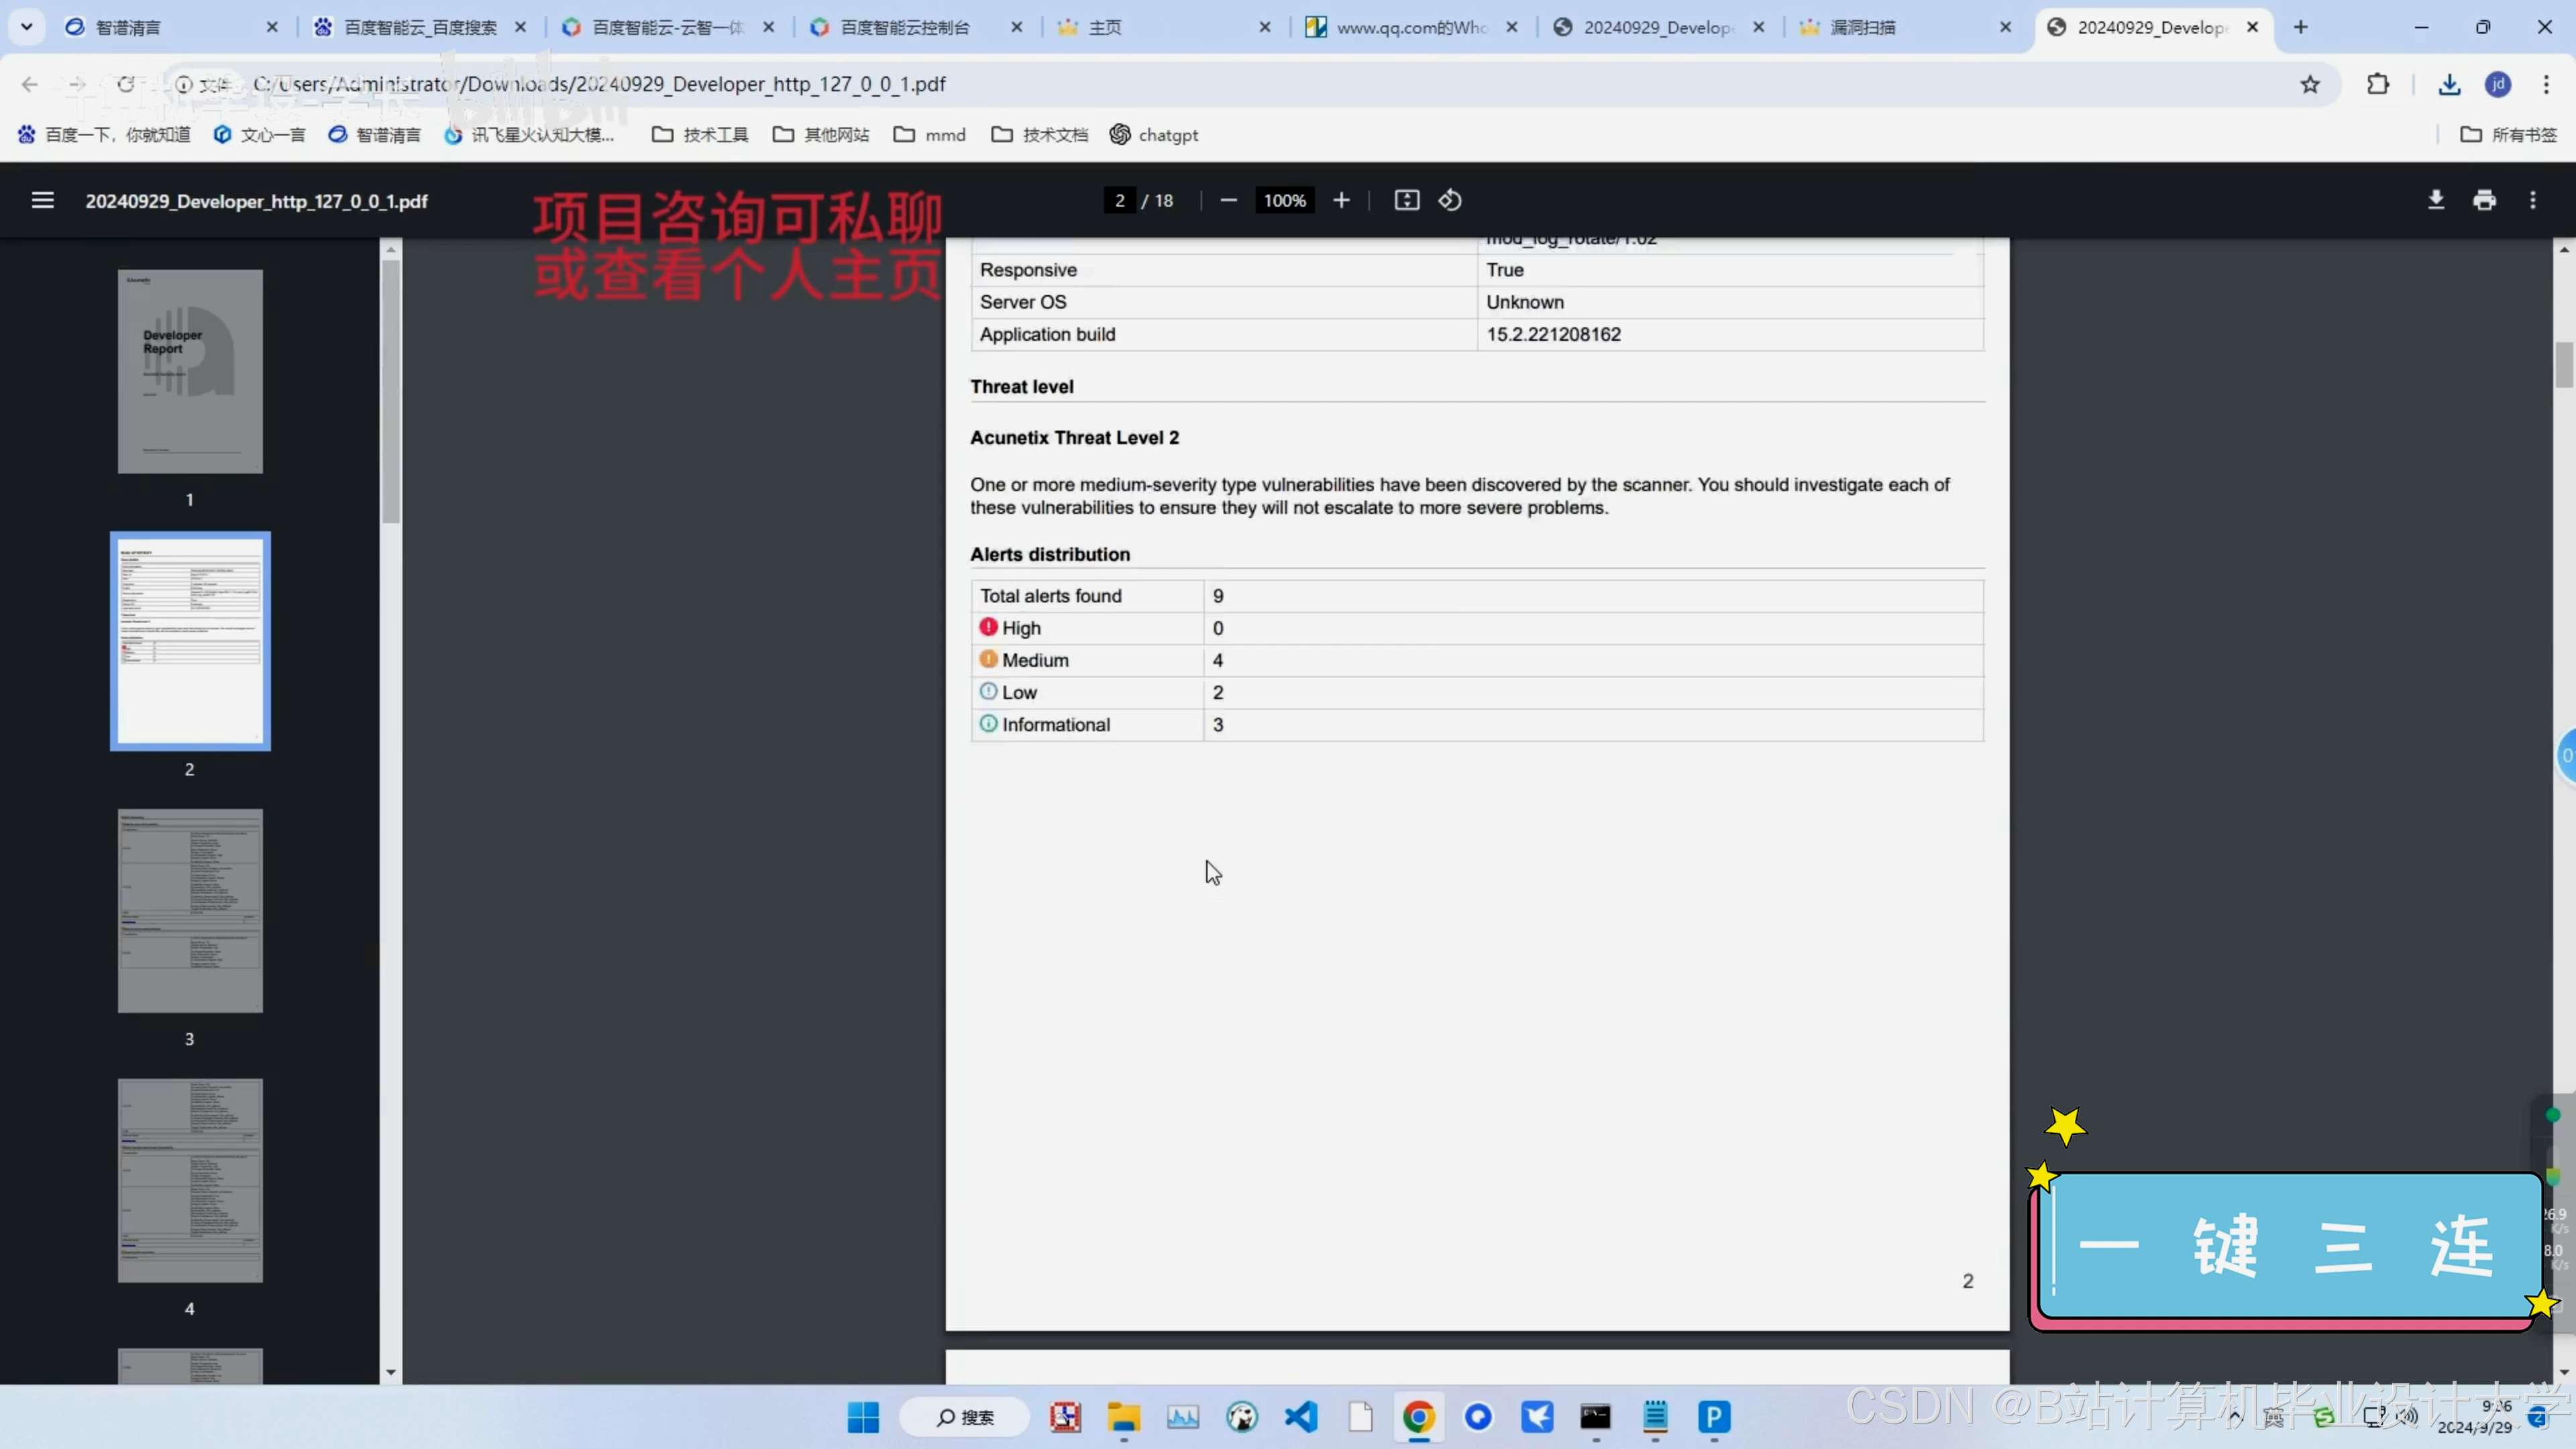The height and width of the screenshot is (1449, 2576).
Task: Switch to 百度智能云控制台 tab
Action: (x=904, y=27)
